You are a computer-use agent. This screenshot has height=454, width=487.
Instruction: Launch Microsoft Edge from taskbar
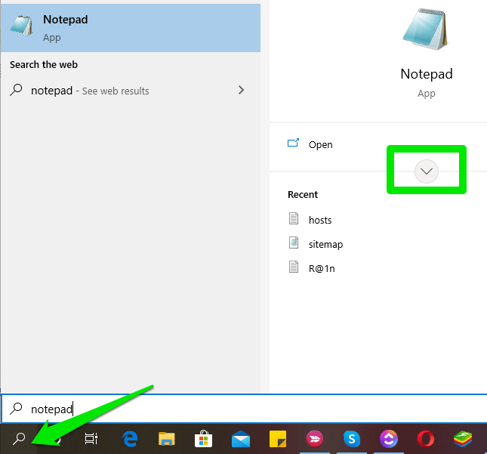click(x=130, y=439)
